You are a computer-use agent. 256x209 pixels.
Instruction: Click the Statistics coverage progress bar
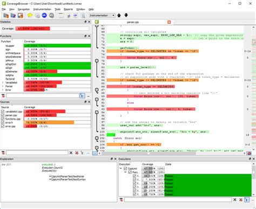coord(52,29)
